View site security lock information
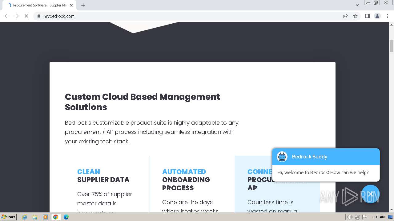The image size is (394, 221). [39, 16]
